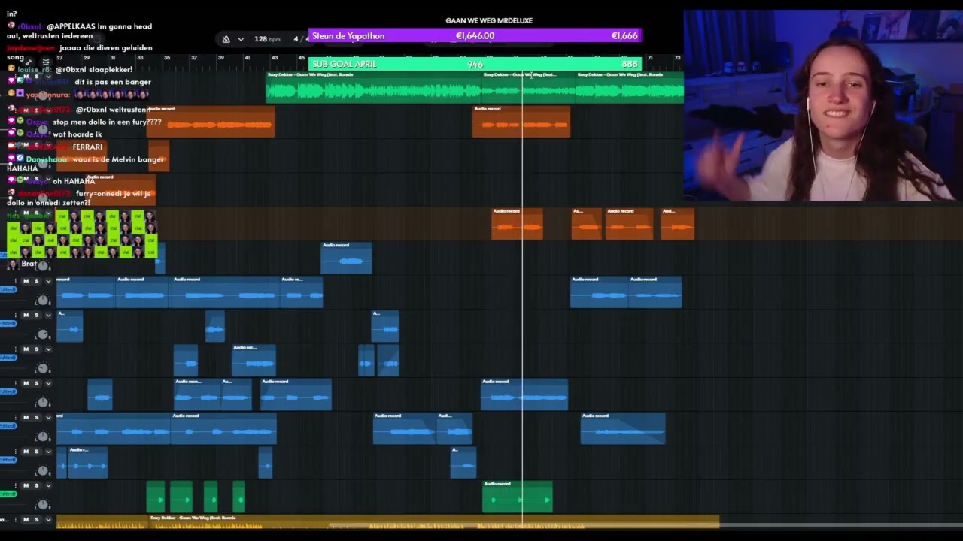Expand options chevron of the green clips track

tap(48, 485)
